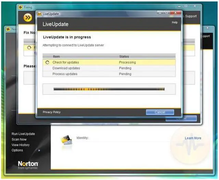Close the LiveUpdate window
This screenshot has height=180, width=219.
[x=176, y=13]
